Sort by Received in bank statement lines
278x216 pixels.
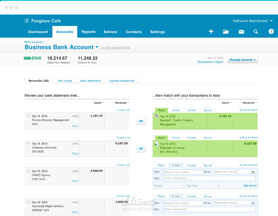121,103
